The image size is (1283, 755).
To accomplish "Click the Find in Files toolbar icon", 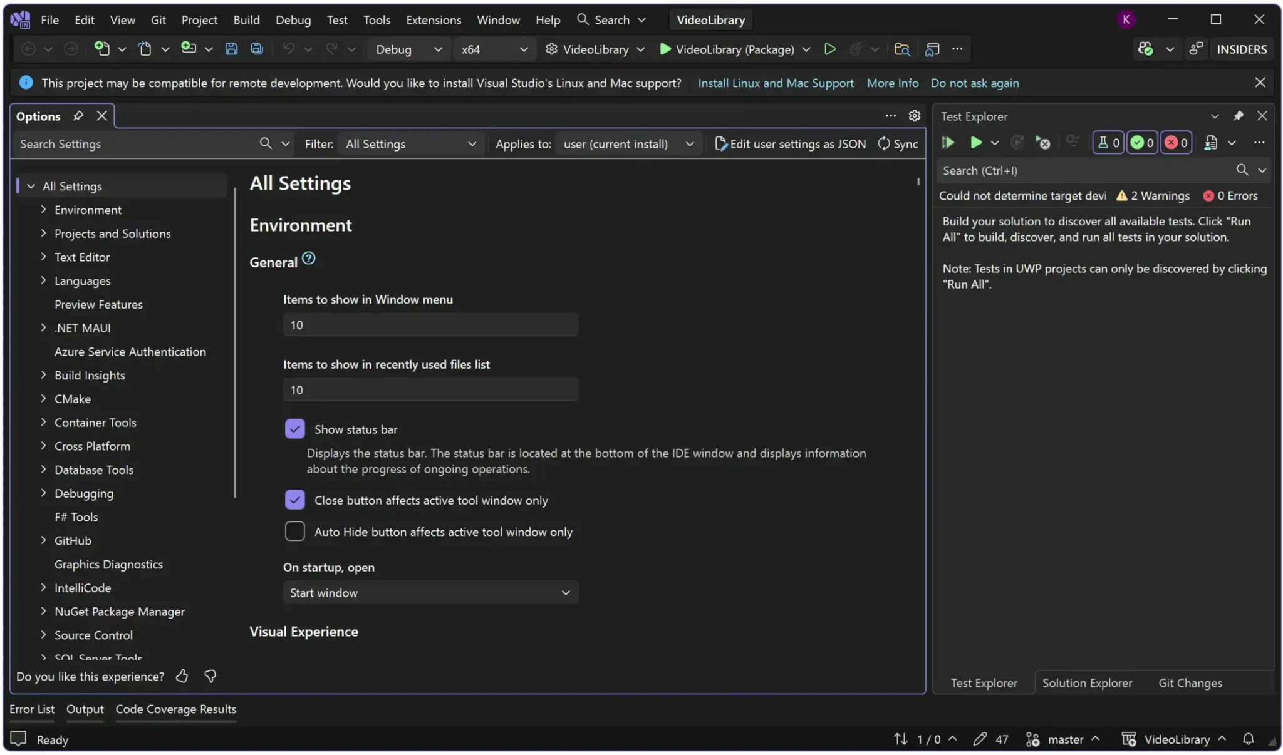I will (902, 49).
